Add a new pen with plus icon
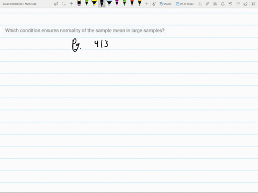Viewport: 258px width, 193px height. coord(147,4)
